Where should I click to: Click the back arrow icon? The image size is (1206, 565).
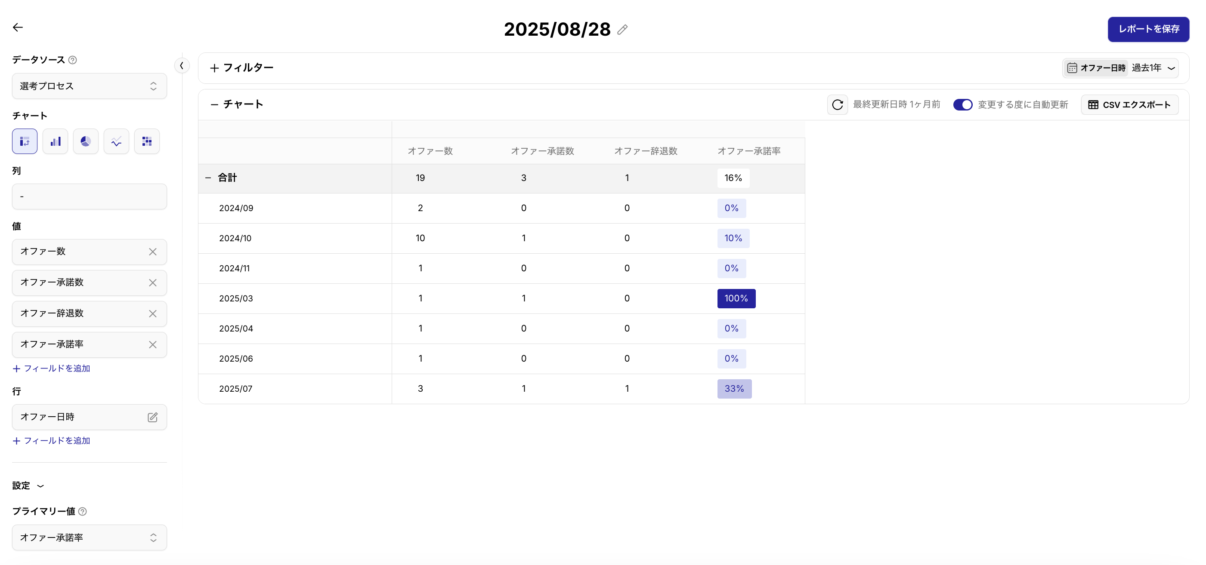(x=18, y=28)
